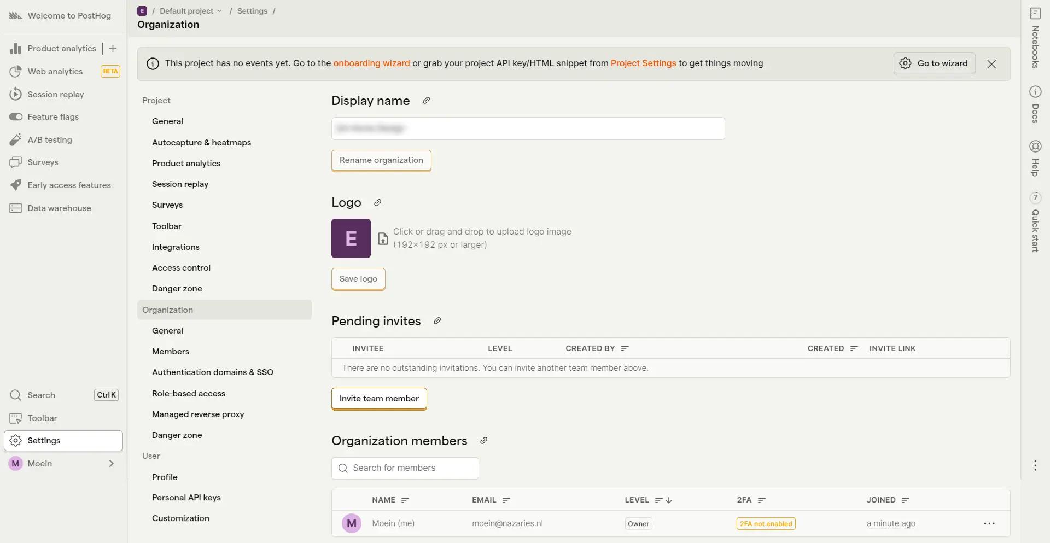The image size is (1050, 543).
Task: Click Invite team member button
Action: [x=379, y=399]
